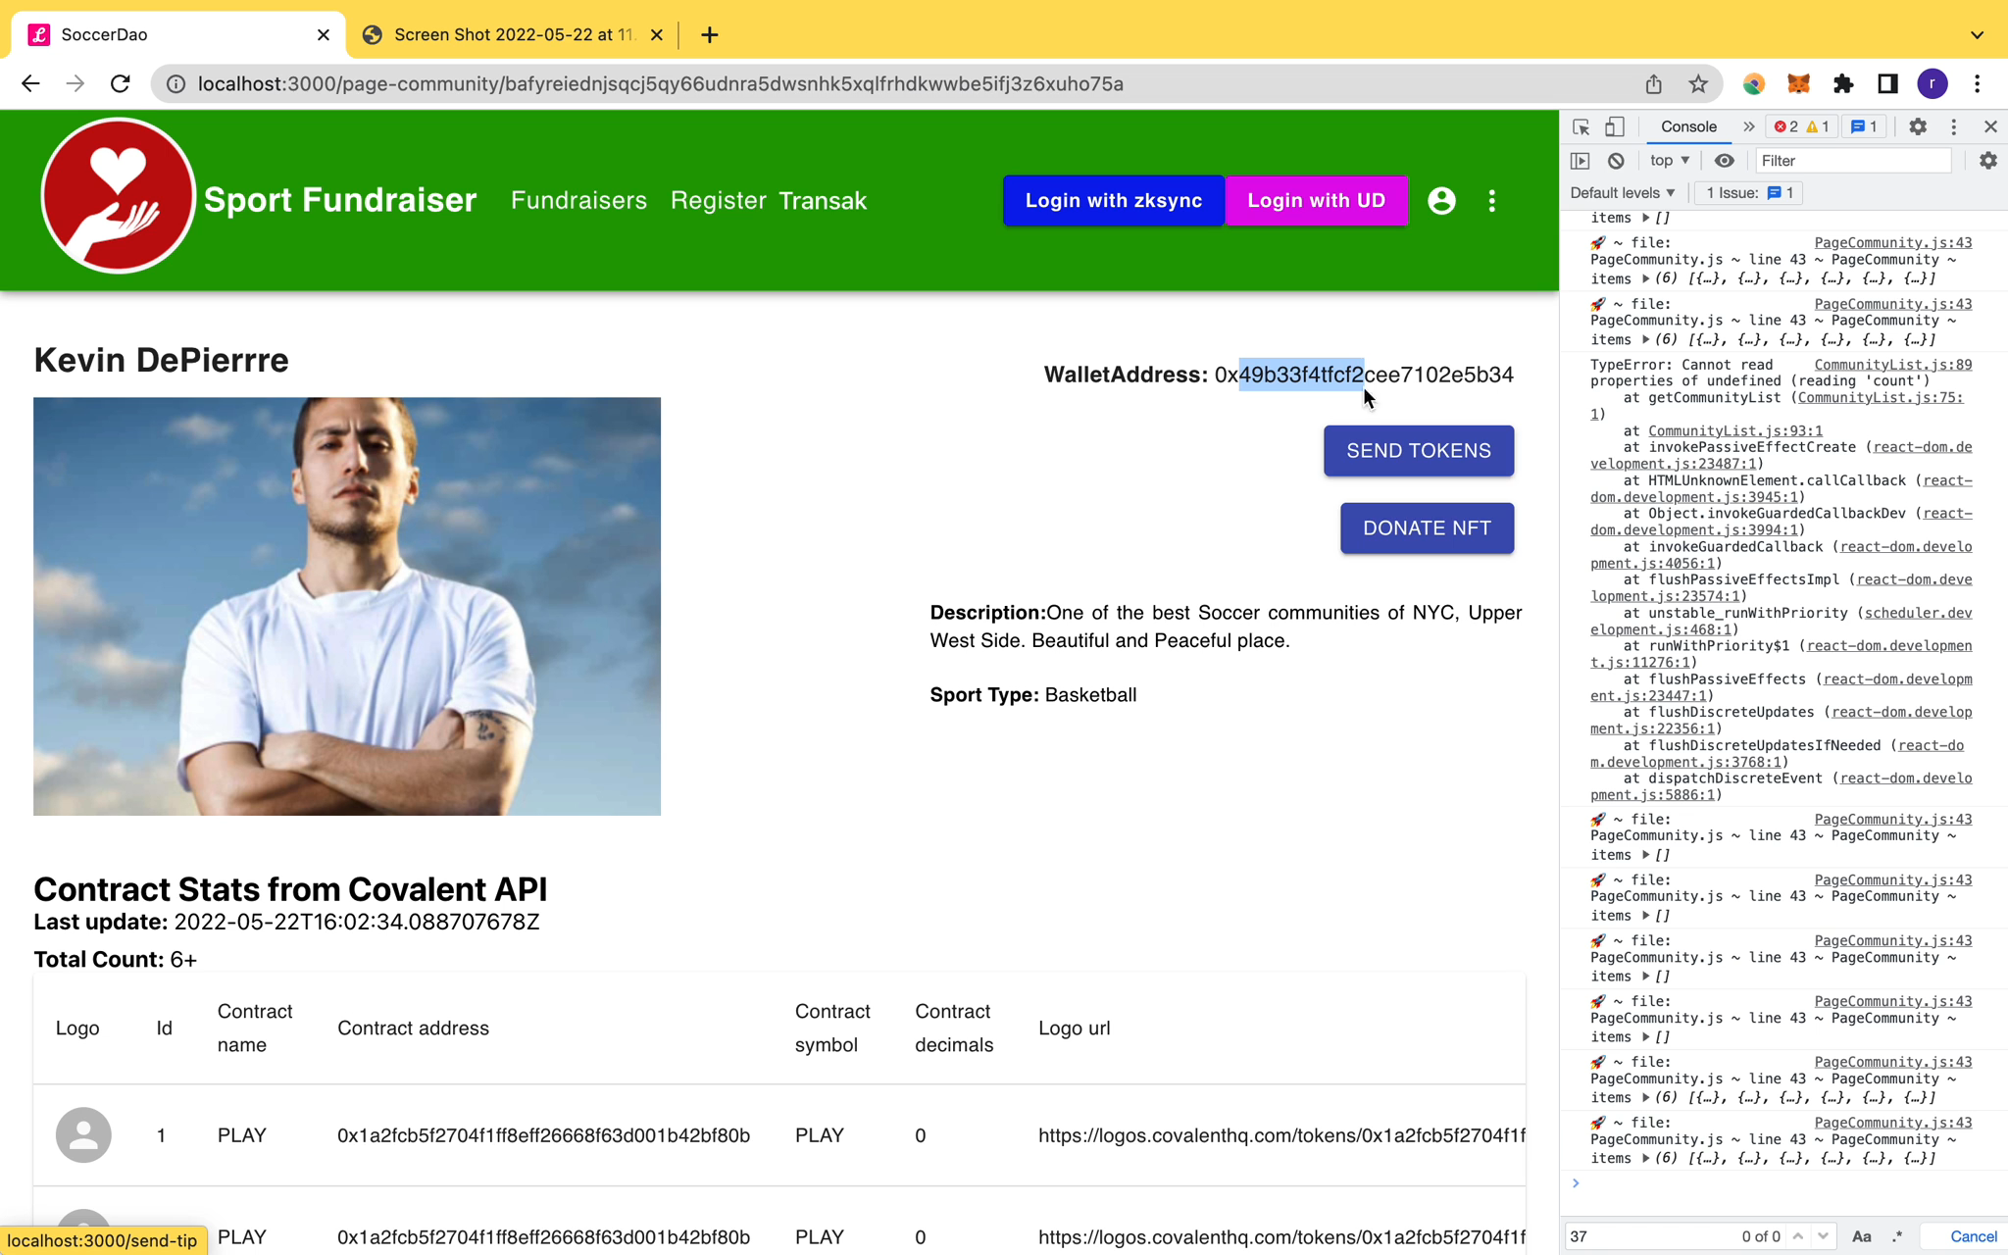The height and width of the screenshot is (1255, 2008).
Task: Open the site header vertical-dots menu
Action: [1492, 201]
